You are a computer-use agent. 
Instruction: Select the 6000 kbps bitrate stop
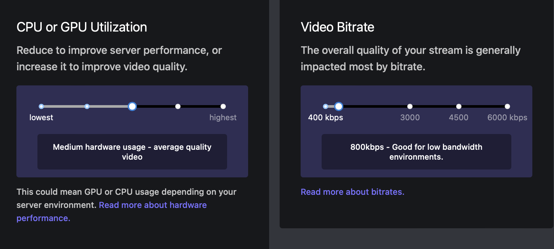click(507, 106)
